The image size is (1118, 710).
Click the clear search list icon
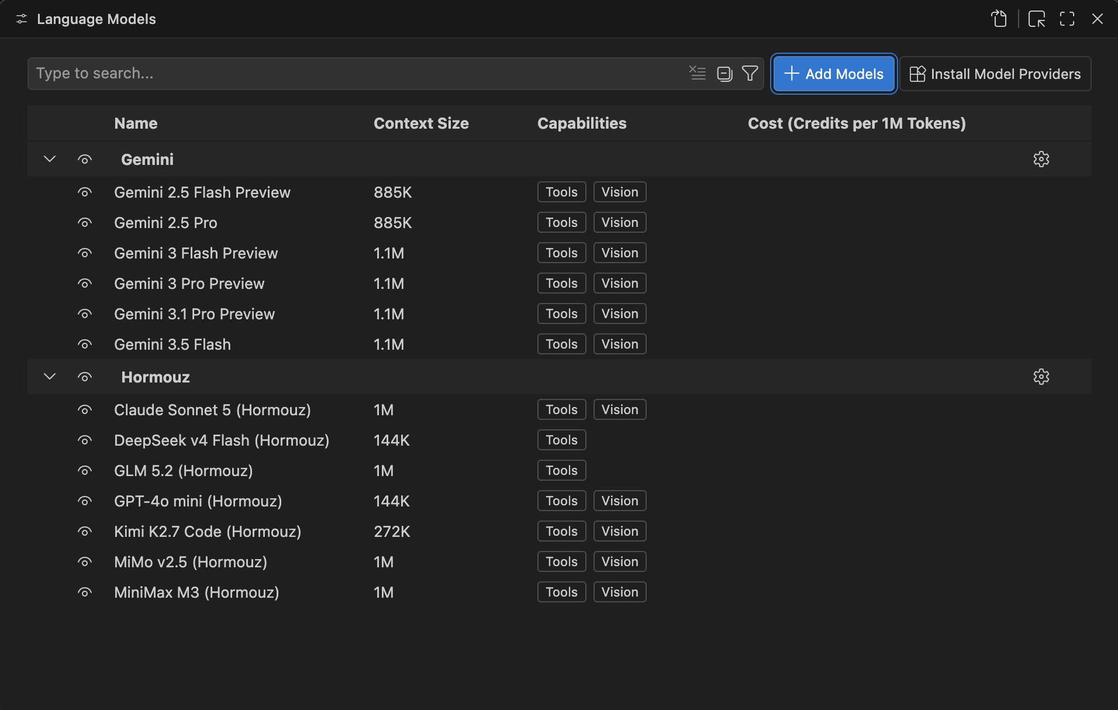698,73
